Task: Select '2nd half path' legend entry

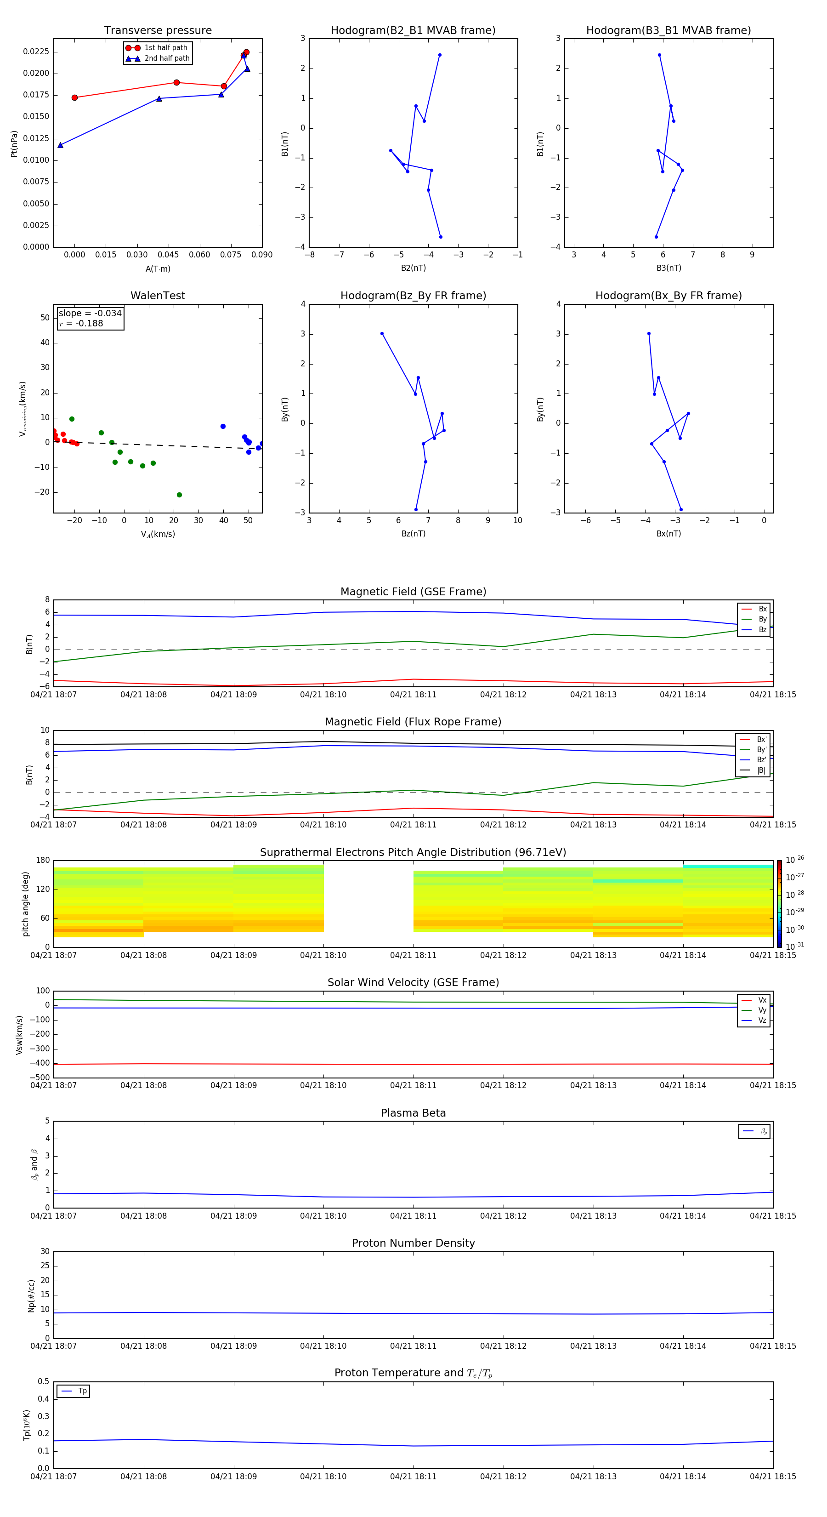Action: point(158,58)
